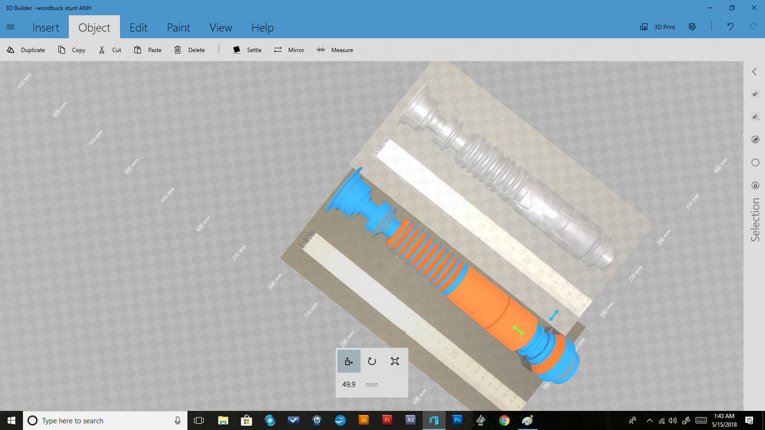Click the taskbar search box
765x430 pixels.
[105, 420]
